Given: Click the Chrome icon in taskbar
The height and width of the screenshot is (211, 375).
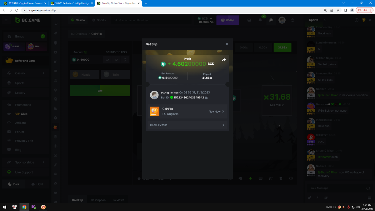Looking at the screenshot, I should [24, 207].
